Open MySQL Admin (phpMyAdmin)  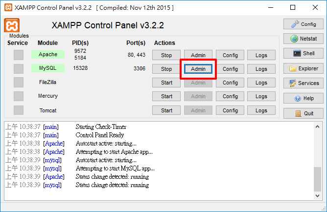pyautogui.click(x=198, y=69)
